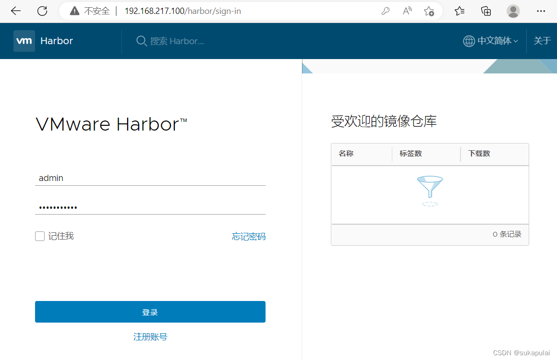
Task: Open browser settings and more menu
Action: pyautogui.click(x=541, y=11)
